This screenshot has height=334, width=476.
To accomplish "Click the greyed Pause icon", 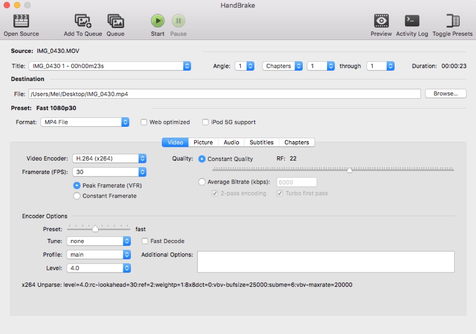I will [x=178, y=21].
